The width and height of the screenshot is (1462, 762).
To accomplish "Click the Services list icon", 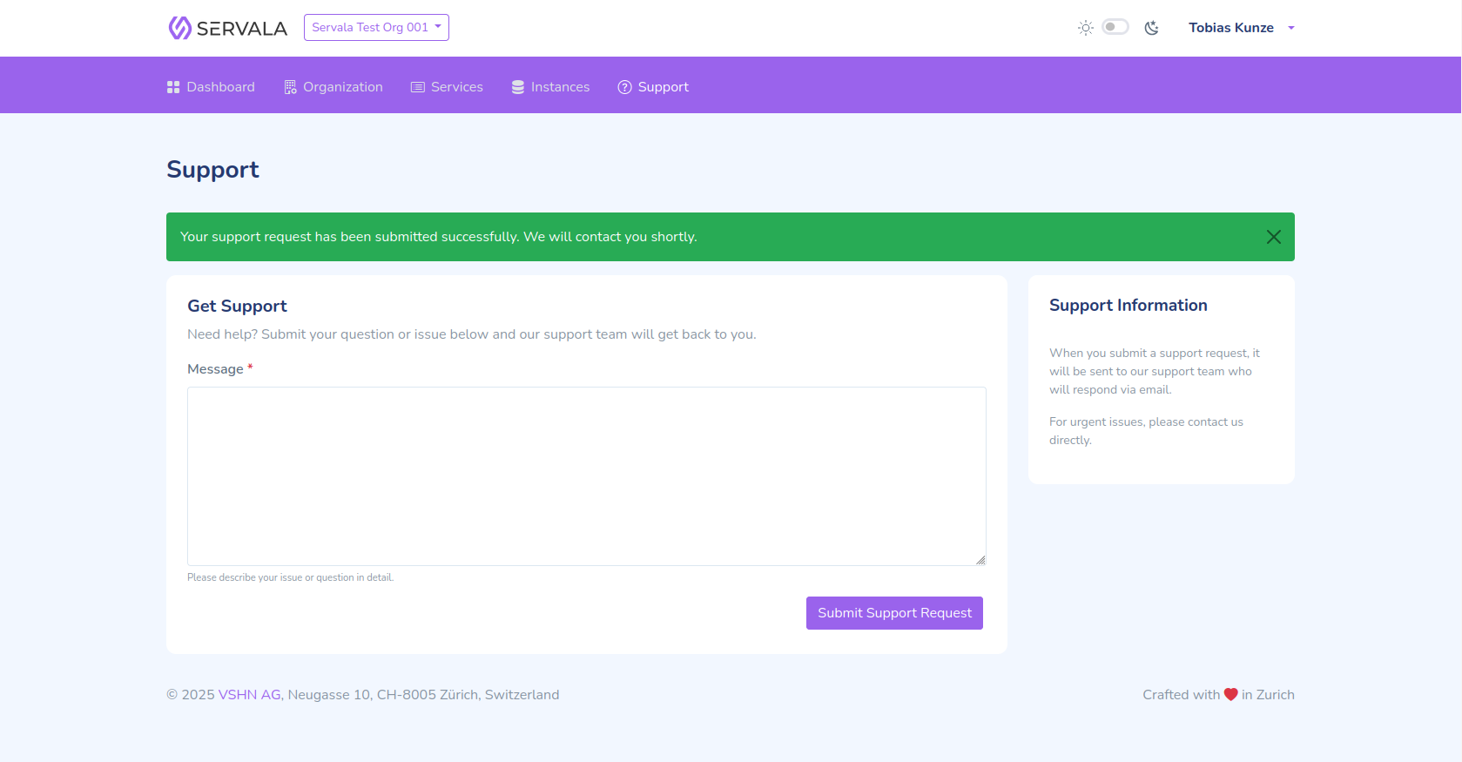I will click(x=418, y=87).
